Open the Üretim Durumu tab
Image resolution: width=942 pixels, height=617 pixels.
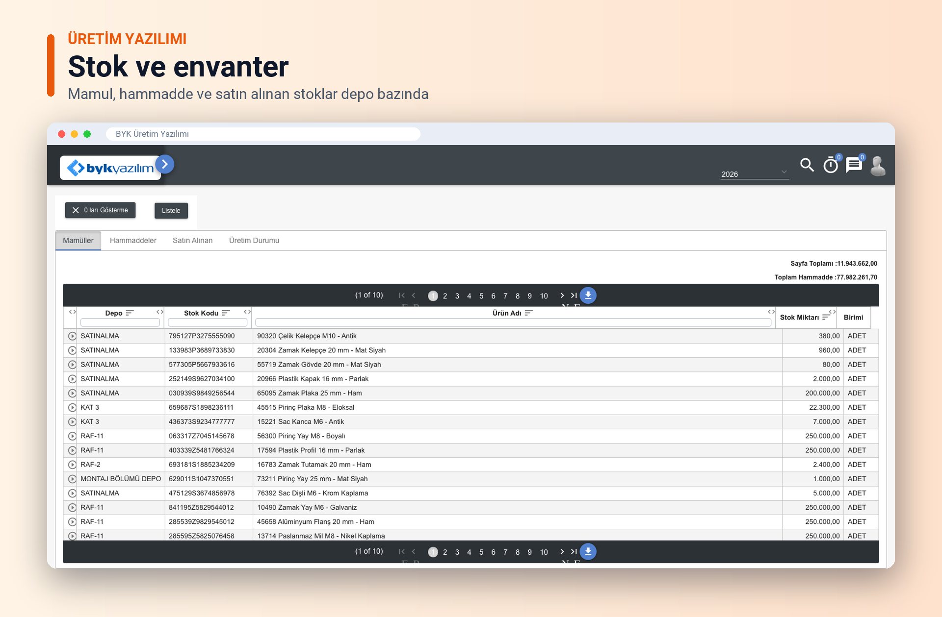[254, 240]
